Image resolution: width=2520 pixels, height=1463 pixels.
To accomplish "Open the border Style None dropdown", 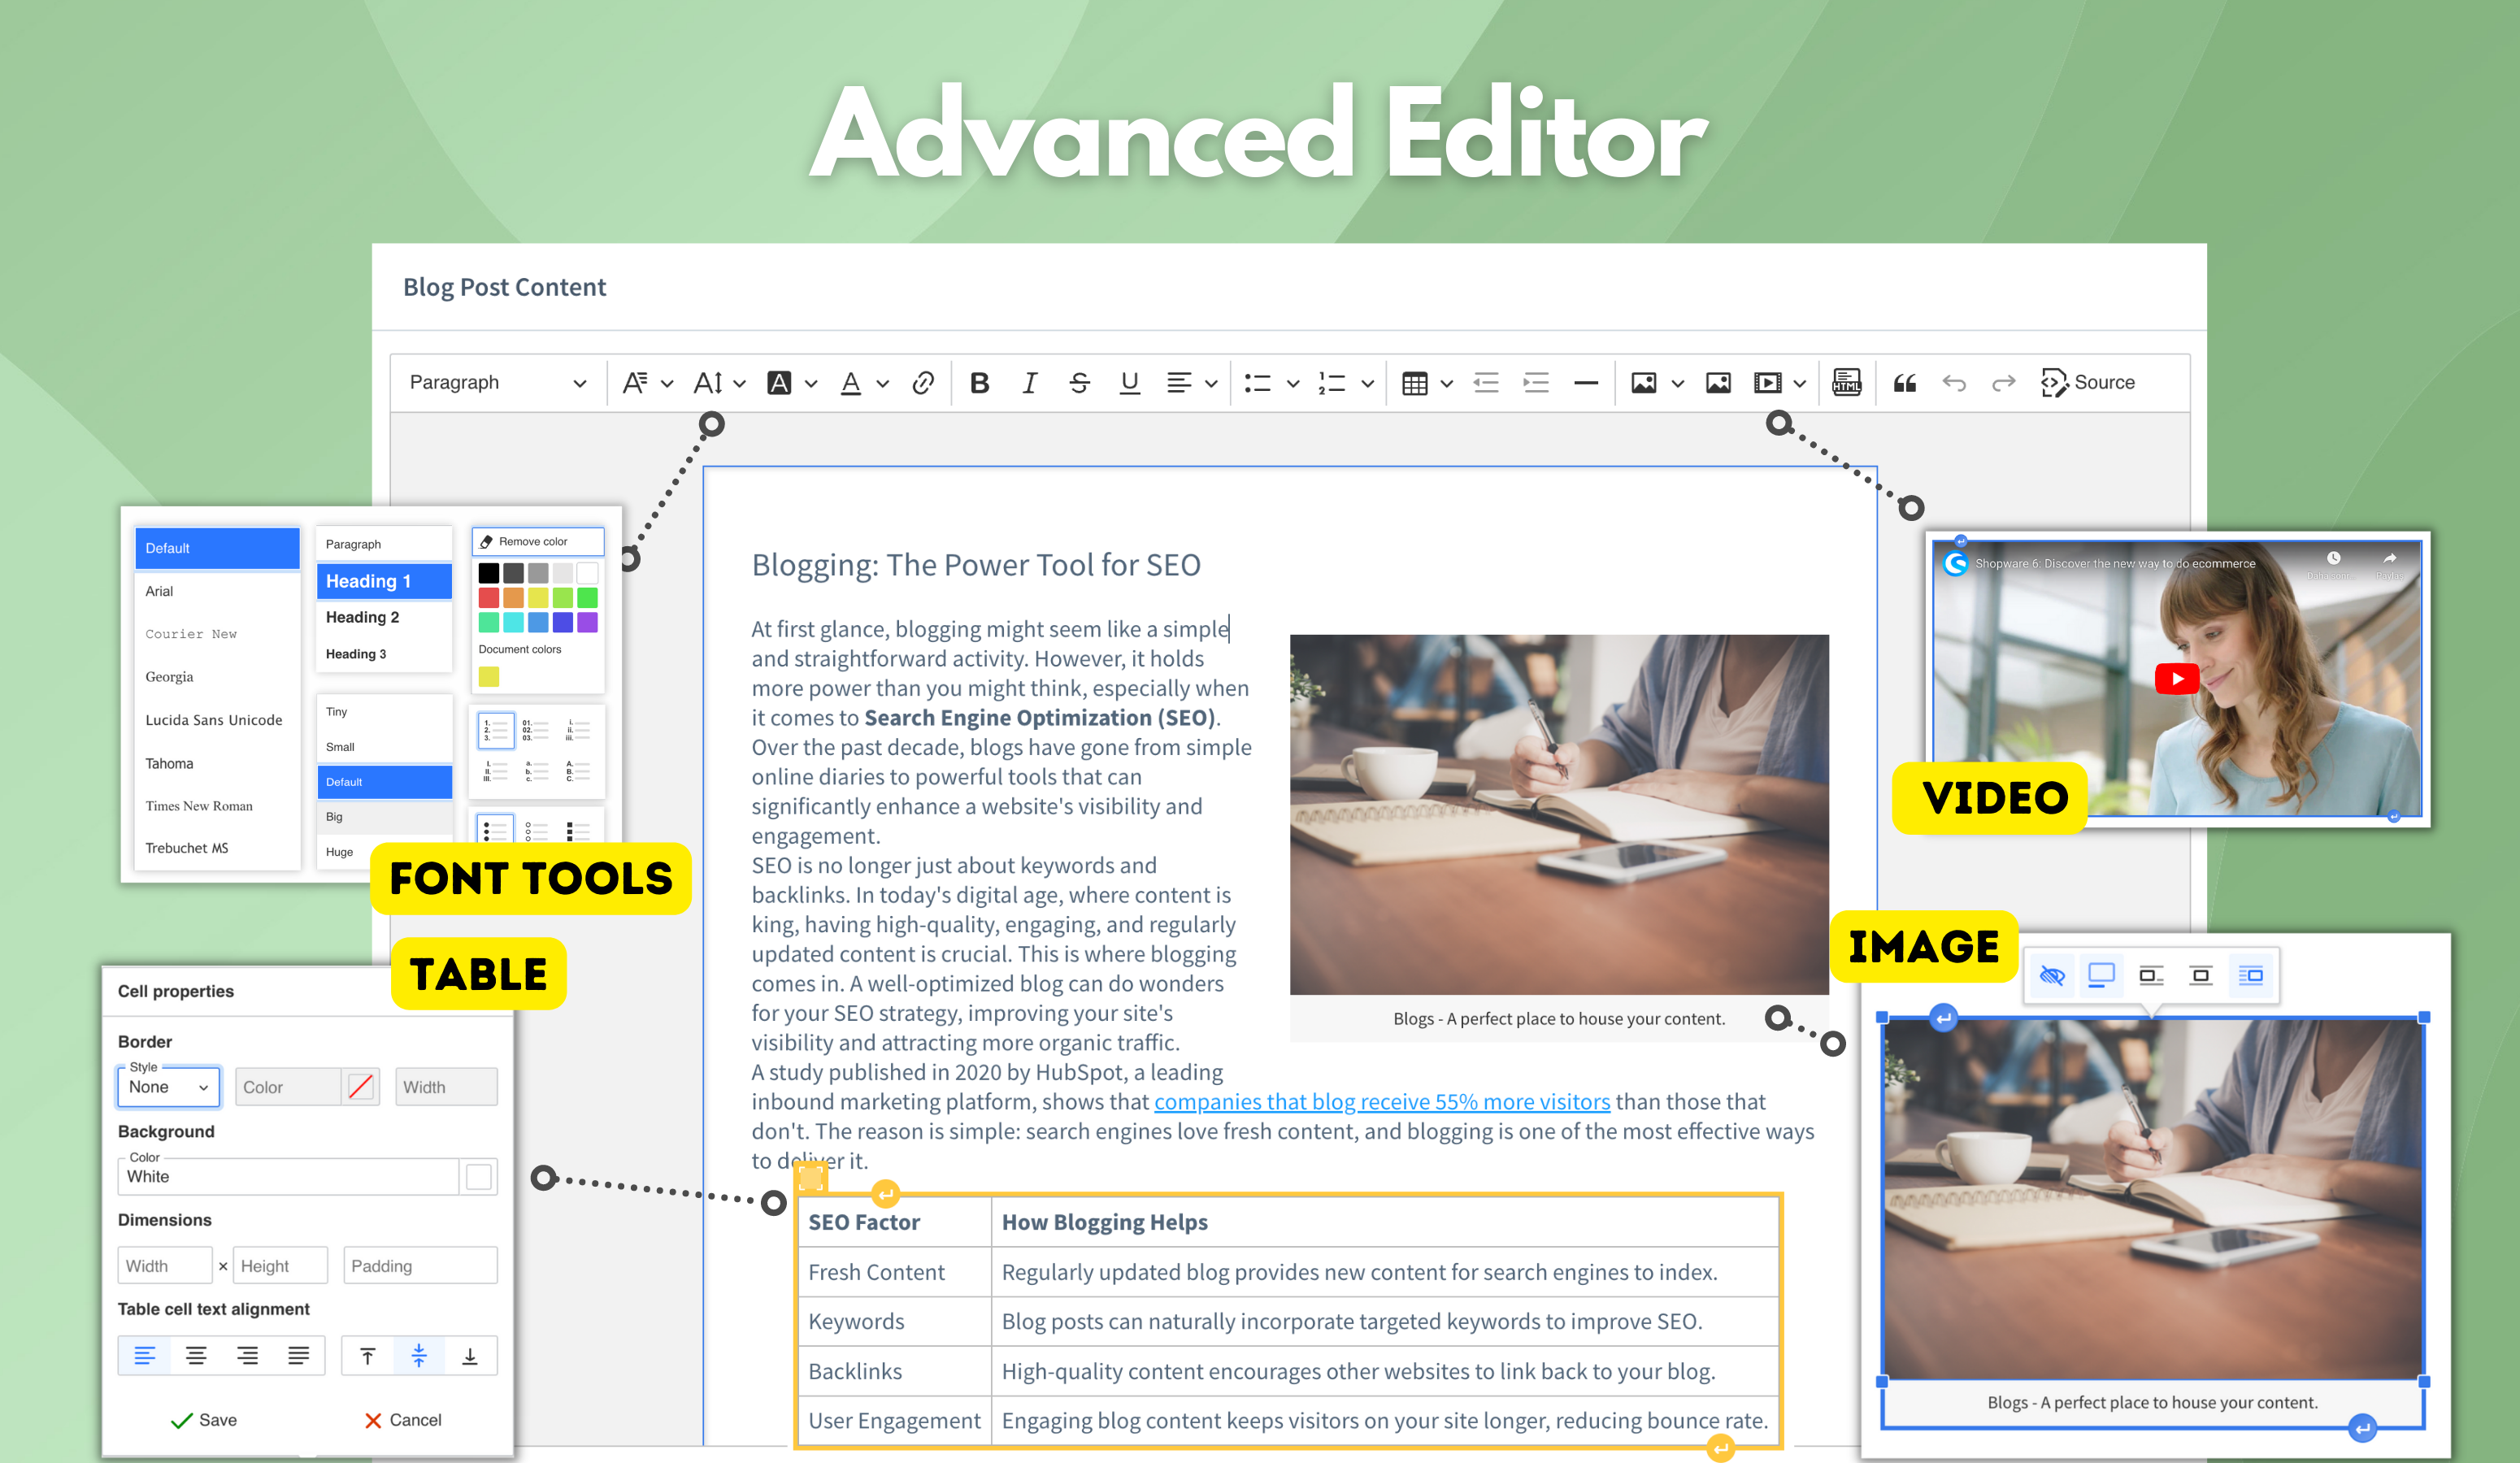I will (168, 1087).
